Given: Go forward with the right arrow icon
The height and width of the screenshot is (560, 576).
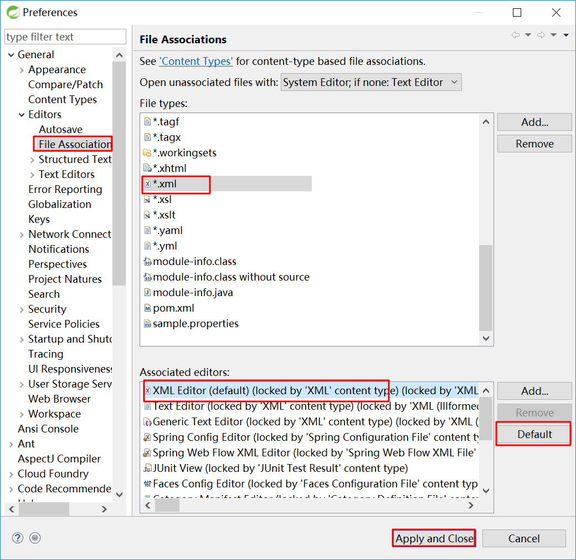Looking at the screenshot, I should pos(541,35).
